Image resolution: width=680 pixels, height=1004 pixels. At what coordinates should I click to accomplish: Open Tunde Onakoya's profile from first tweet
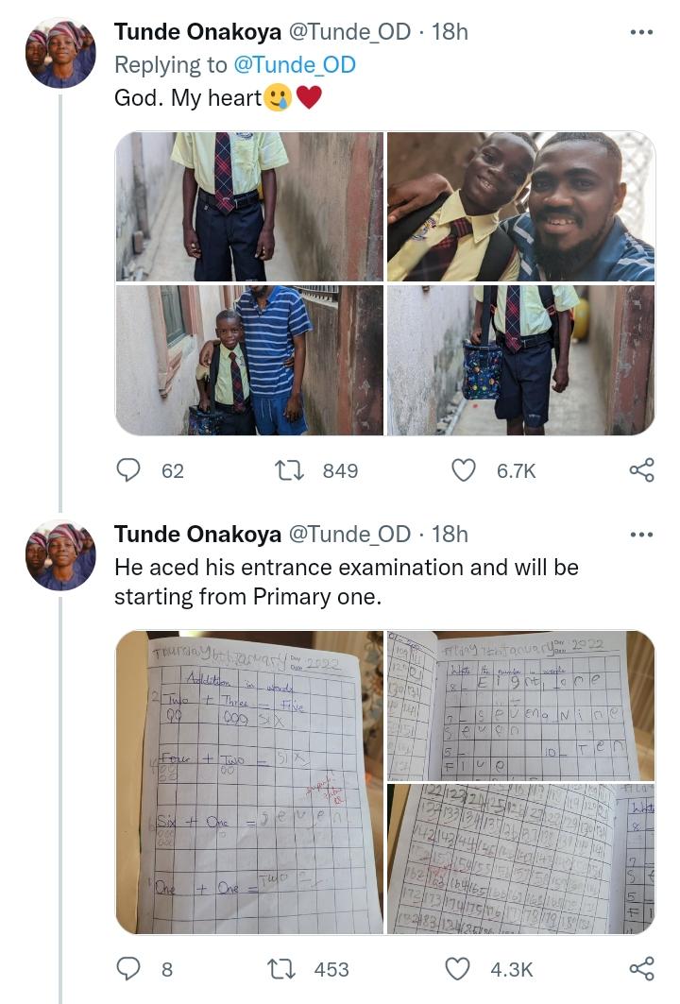click(197, 32)
